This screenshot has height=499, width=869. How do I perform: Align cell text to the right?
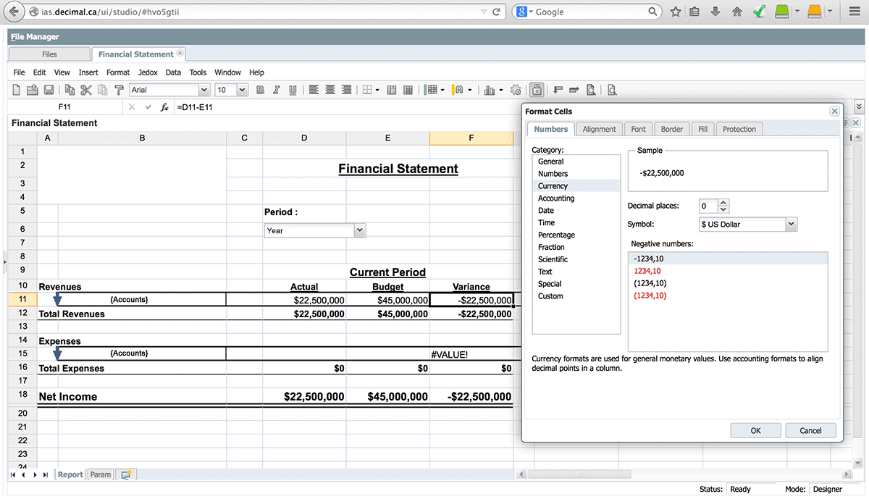tap(346, 90)
